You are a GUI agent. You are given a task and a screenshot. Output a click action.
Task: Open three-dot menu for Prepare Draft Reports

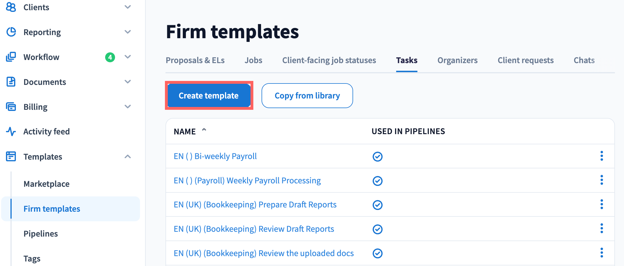601,204
